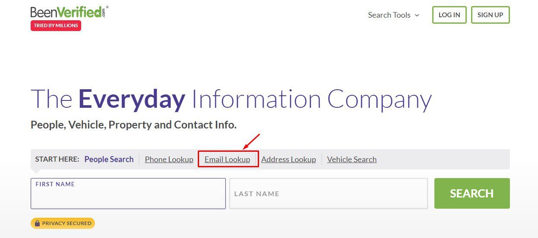
Task: Click the START HERE label
Action: (57, 159)
